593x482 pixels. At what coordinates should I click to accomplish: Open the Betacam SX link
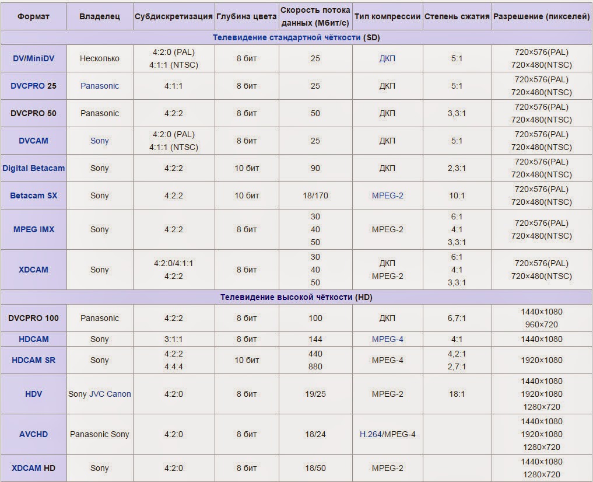coord(34,195)
